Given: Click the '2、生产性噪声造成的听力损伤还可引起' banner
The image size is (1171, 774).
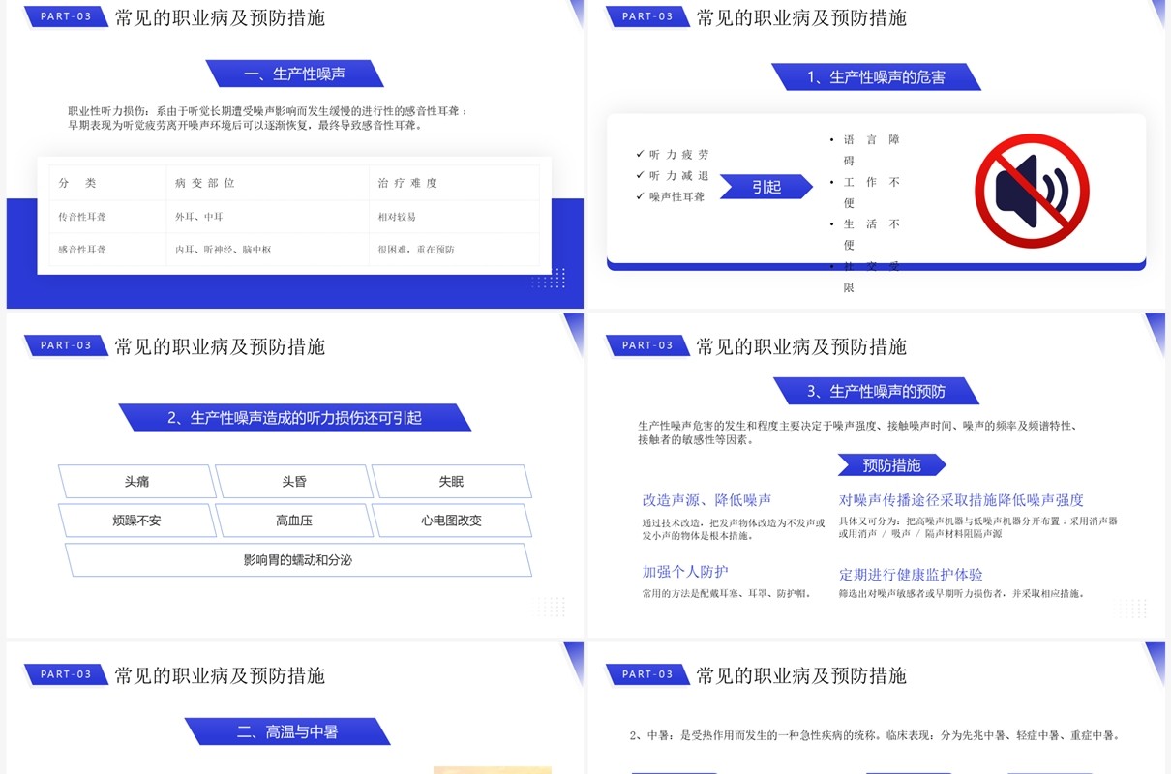Looking at the screenshot, I should tap(294, 418).
